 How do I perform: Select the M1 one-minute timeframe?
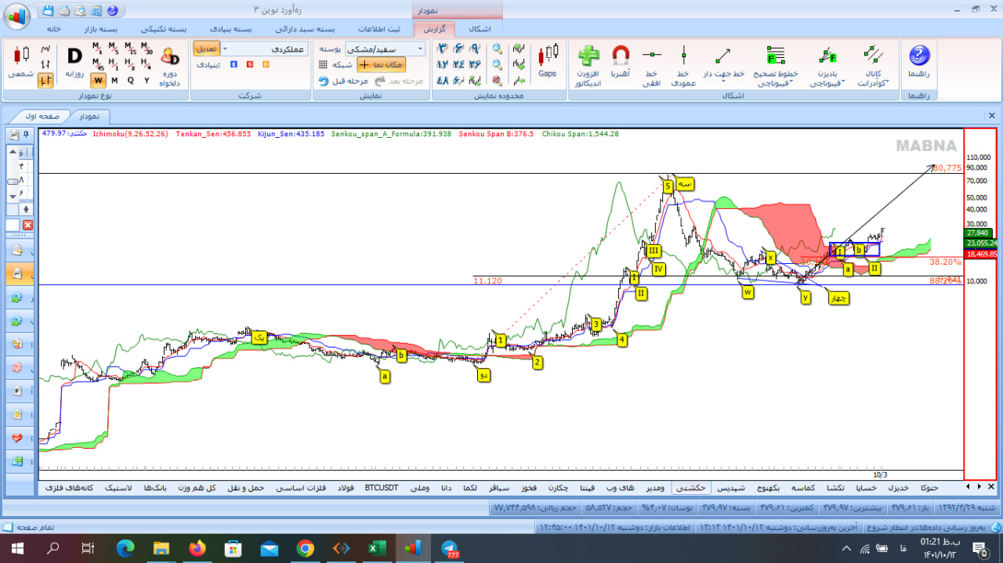(x=98, y=49)
